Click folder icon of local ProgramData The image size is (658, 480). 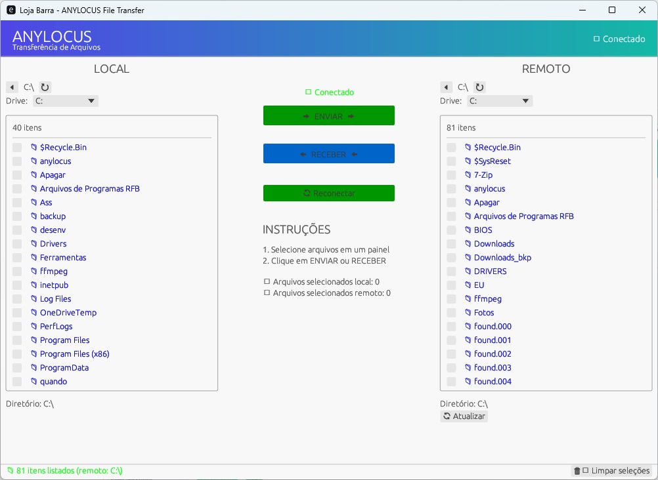point(34,368)
